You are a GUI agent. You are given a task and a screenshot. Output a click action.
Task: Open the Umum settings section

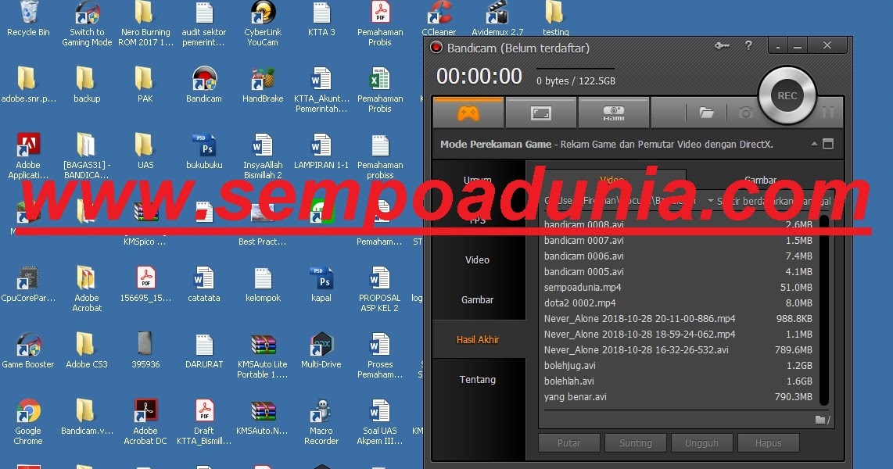477,180
